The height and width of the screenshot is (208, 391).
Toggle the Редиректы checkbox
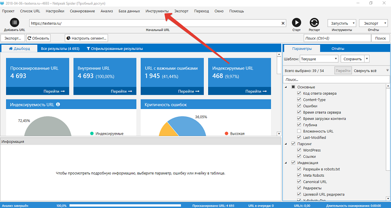pos(299,188)
